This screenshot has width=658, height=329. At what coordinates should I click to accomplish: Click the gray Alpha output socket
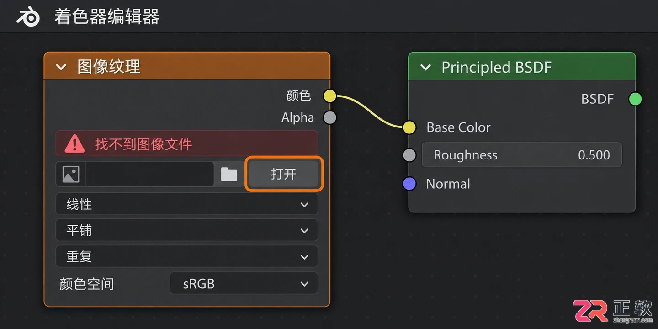(x=330, y=118)
